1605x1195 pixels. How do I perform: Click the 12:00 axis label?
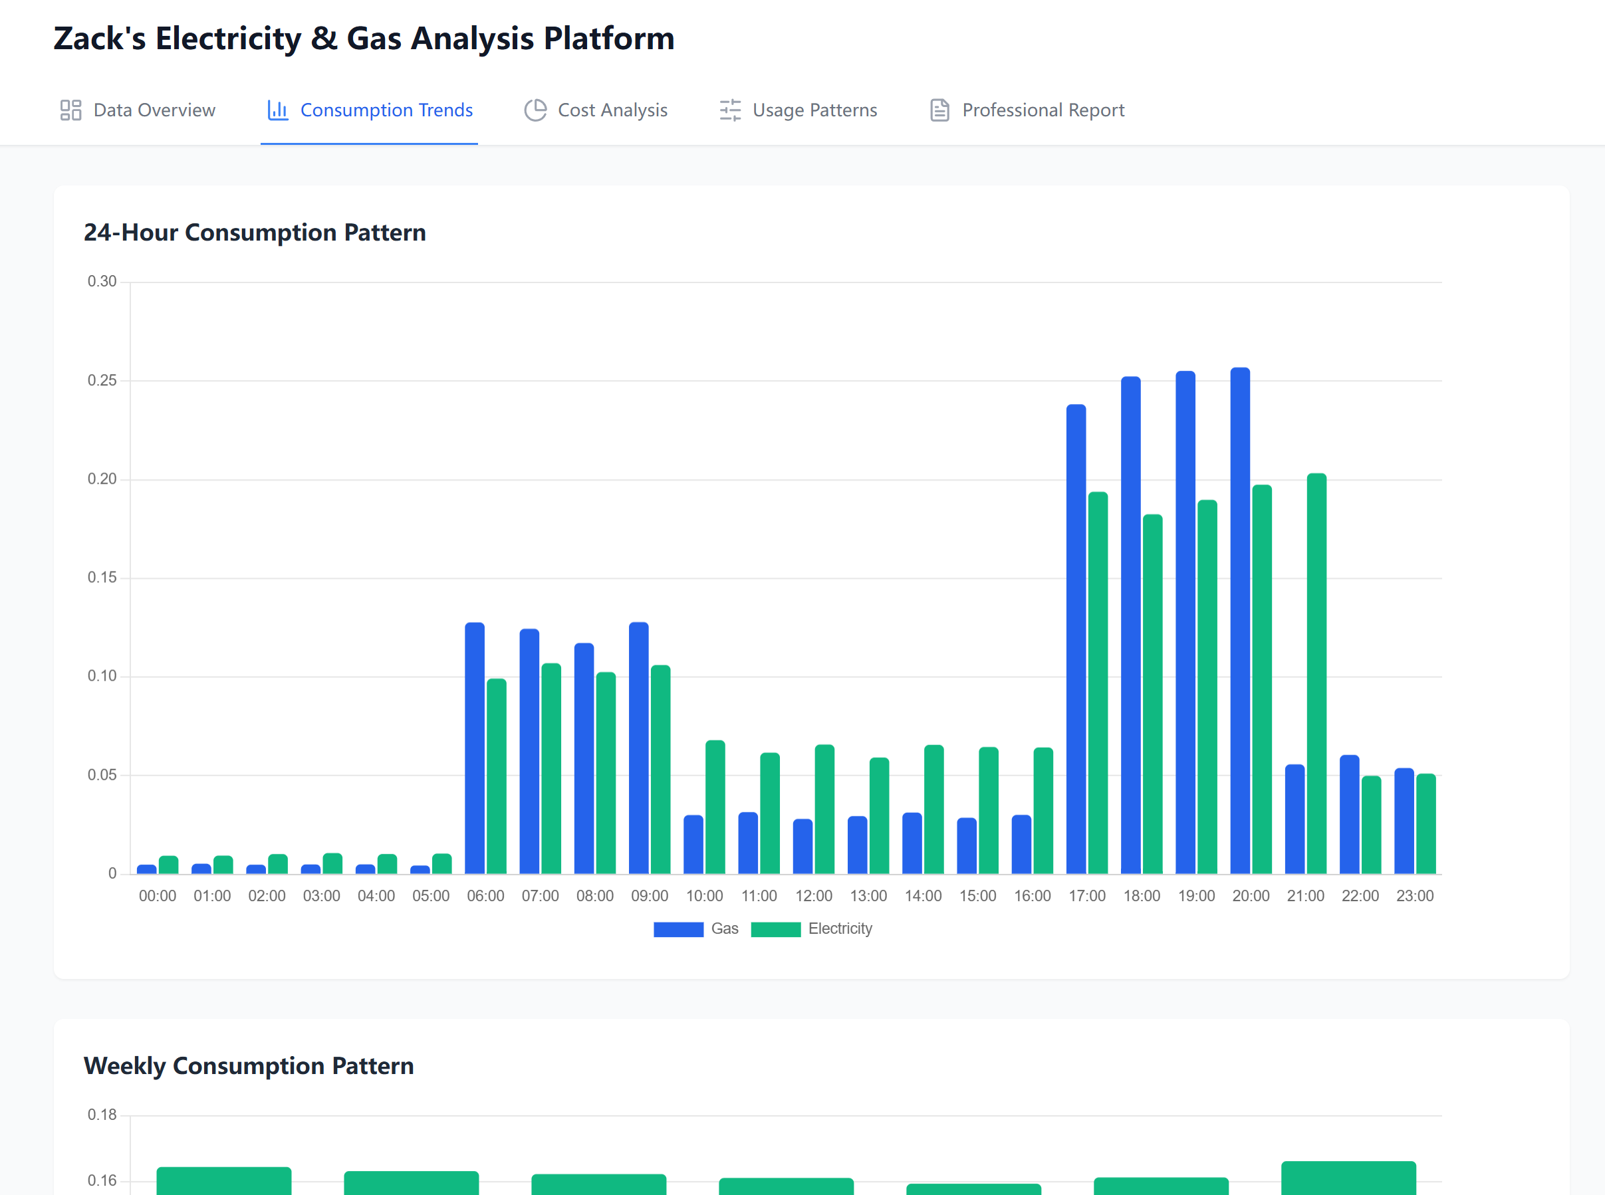(813, 896)
